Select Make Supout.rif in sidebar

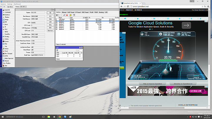9,58
